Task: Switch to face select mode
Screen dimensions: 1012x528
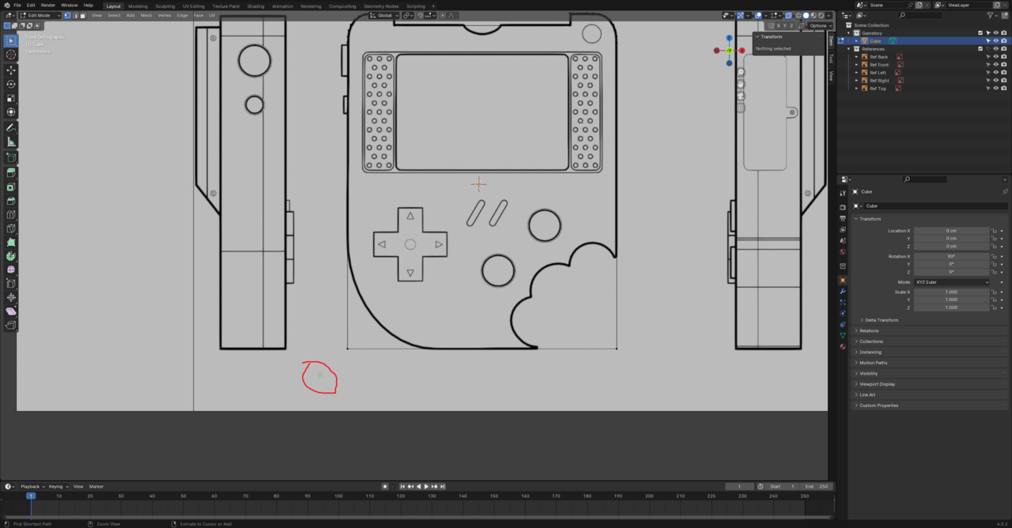Action: tap(83, 15)
